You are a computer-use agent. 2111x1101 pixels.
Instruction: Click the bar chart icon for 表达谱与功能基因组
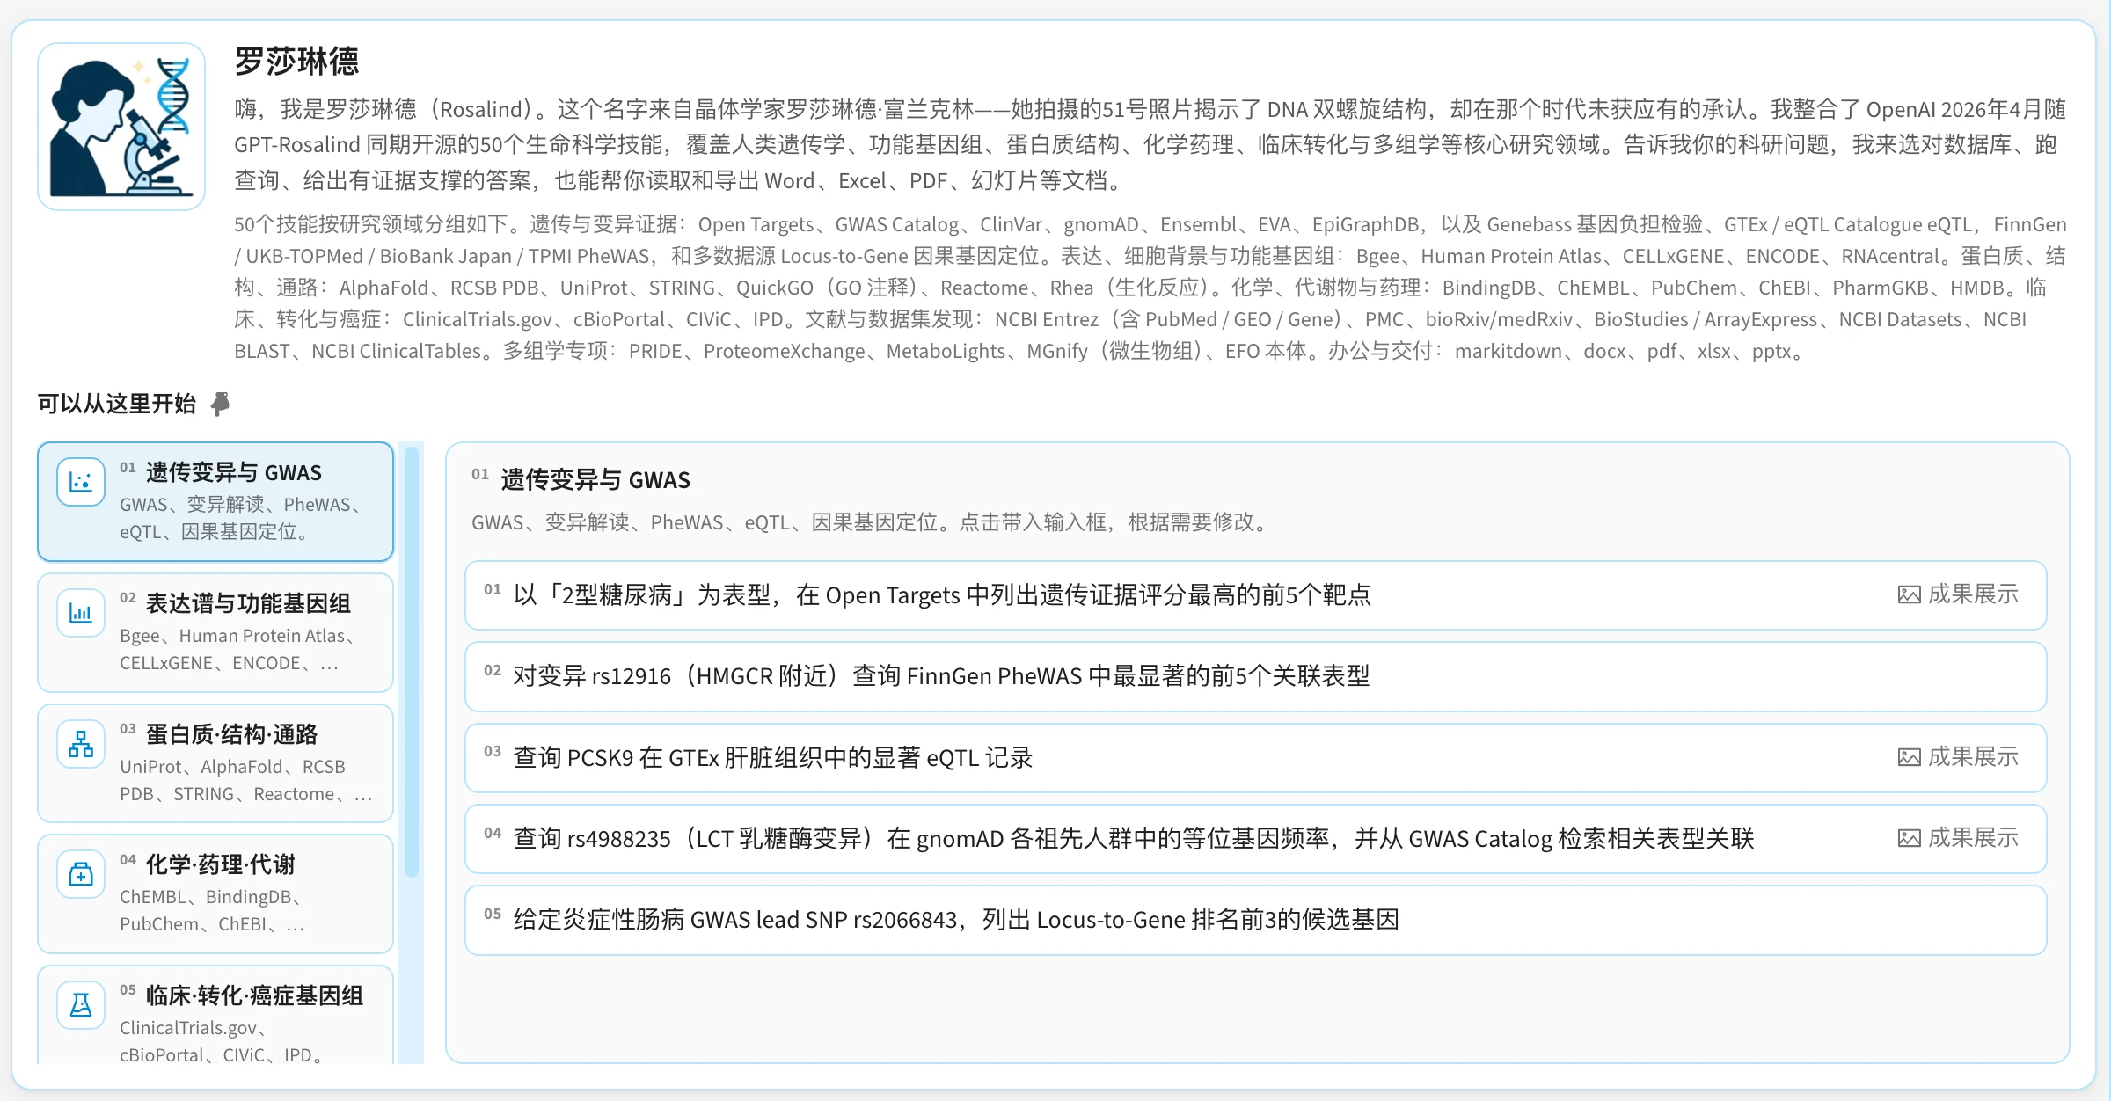point(81,613)
